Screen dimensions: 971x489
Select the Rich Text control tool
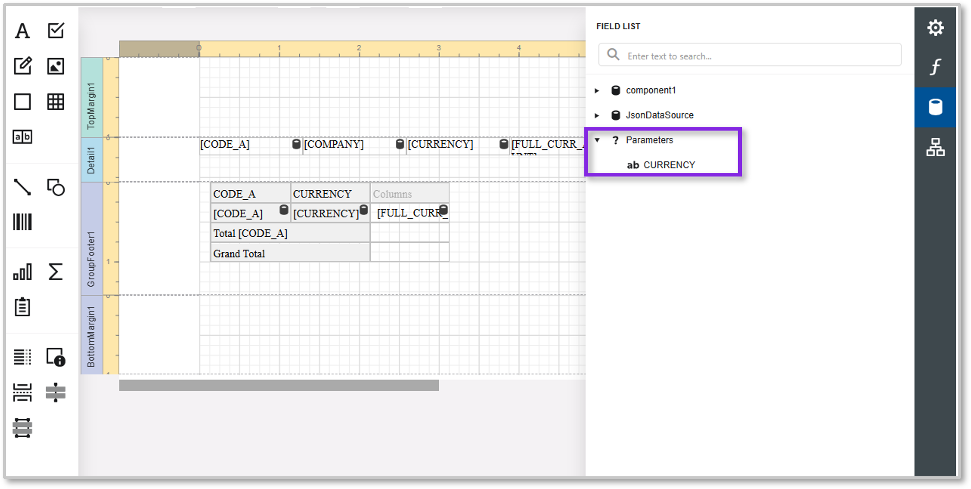tap(22, 66)
